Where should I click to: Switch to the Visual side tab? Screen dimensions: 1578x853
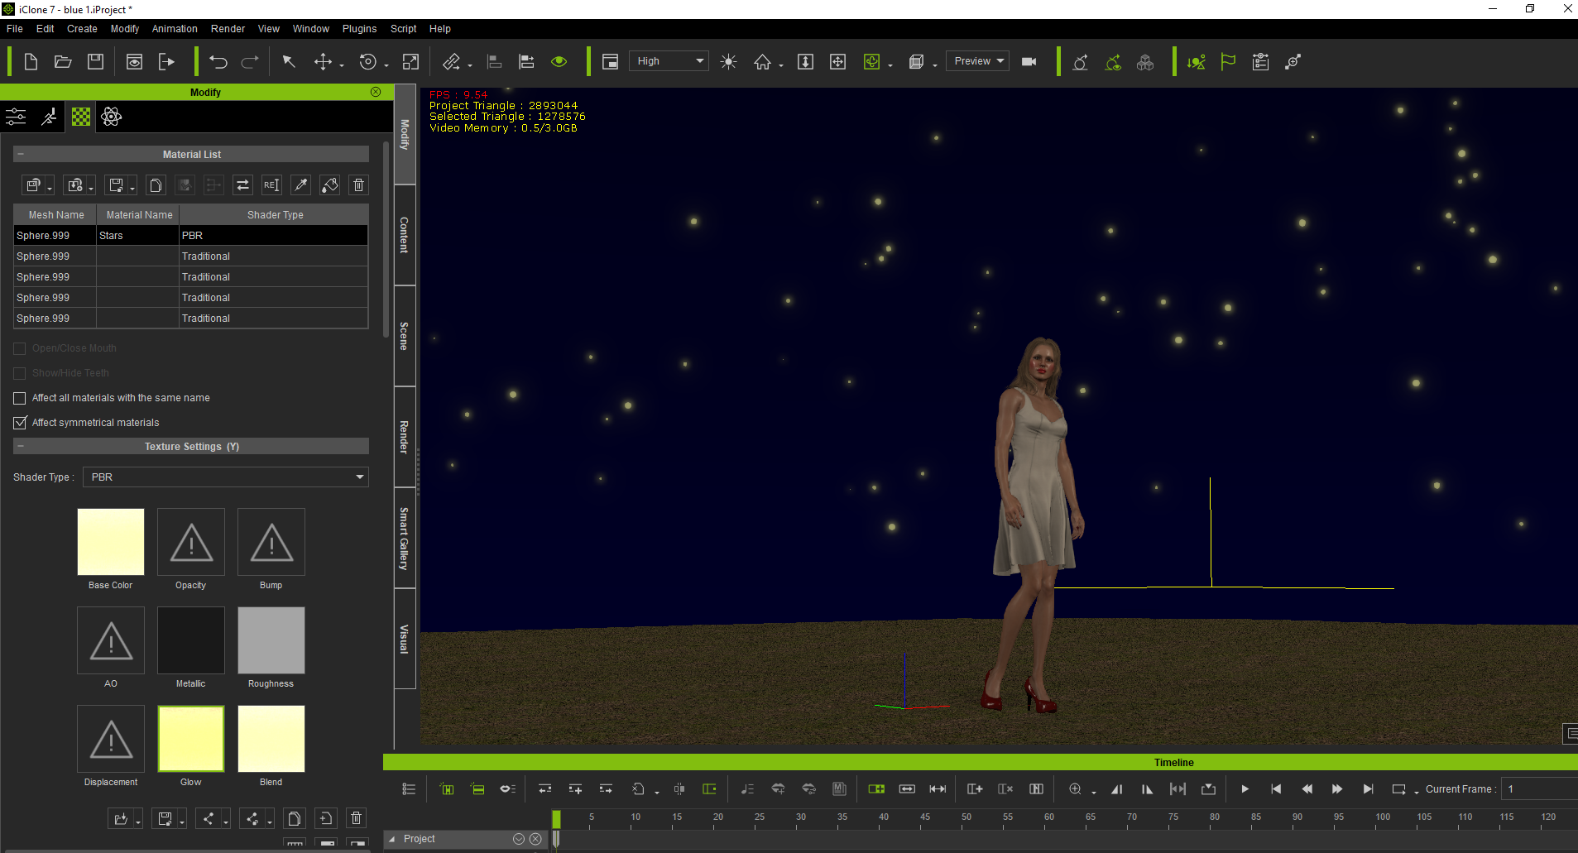point(405,639)
